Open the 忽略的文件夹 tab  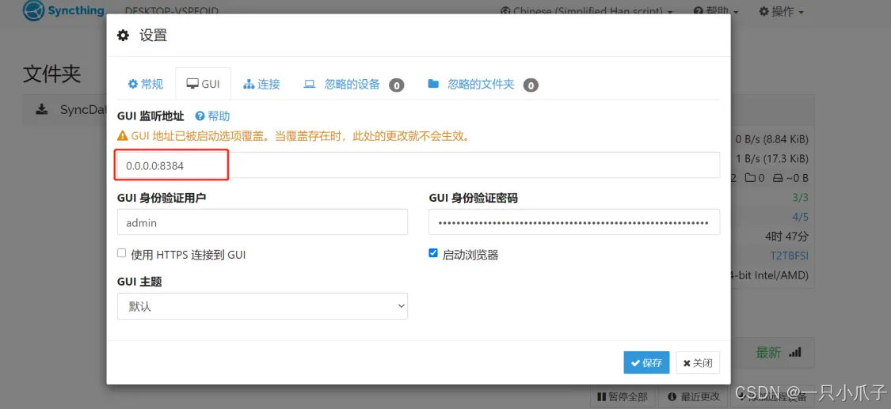[x=482, y=85]
